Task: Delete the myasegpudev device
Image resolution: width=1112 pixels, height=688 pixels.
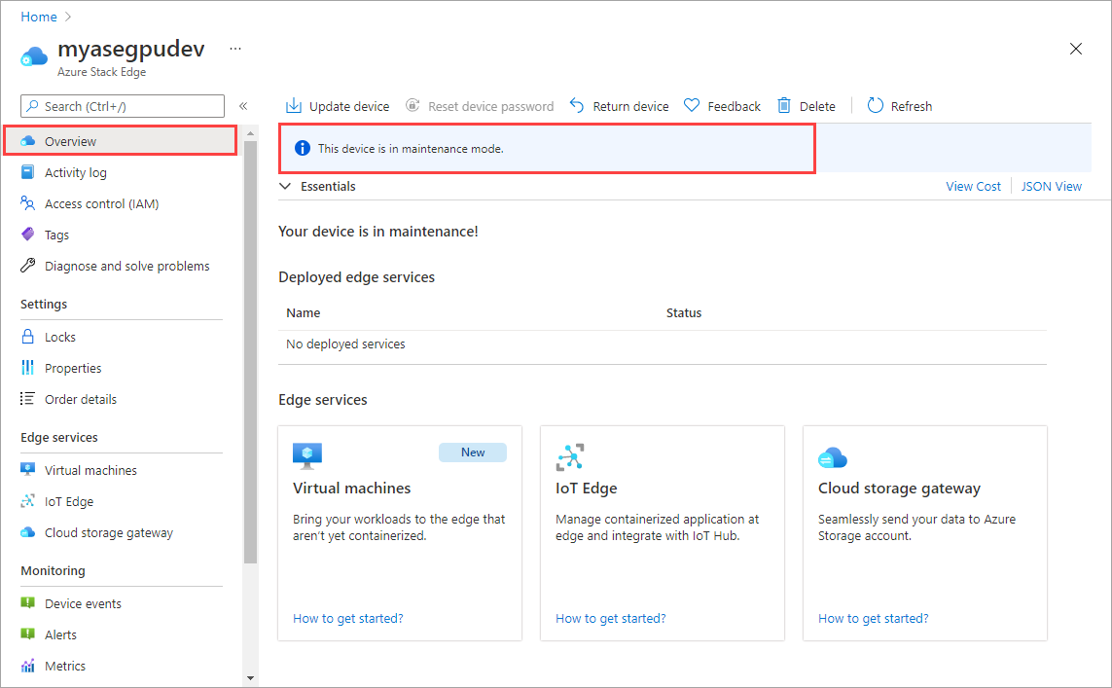Action: coord(807,105)
